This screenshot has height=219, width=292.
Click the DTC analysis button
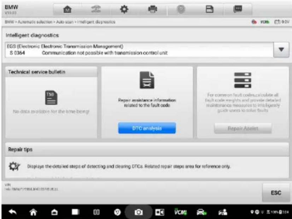147,128
